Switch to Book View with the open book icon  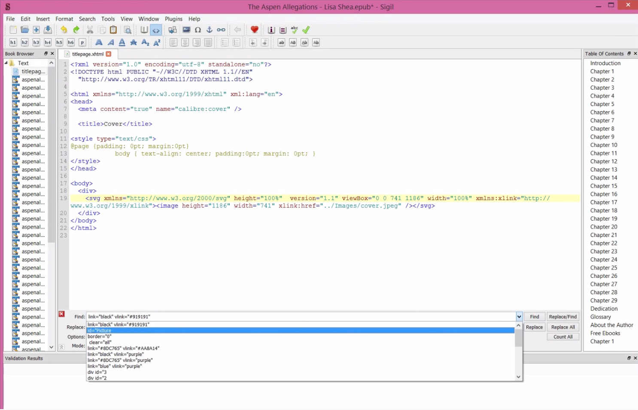(144, 30)
